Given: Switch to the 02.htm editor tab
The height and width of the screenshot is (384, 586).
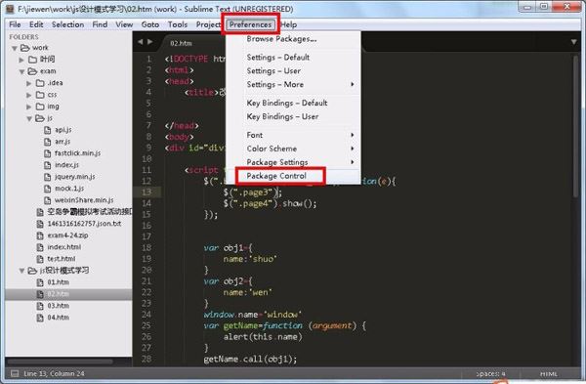Looking at the screenshot, I should 182,43.
